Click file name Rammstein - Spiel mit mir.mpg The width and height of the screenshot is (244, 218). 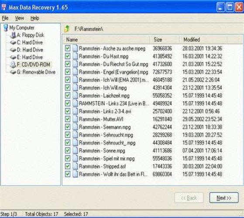[x=107, y=159]
